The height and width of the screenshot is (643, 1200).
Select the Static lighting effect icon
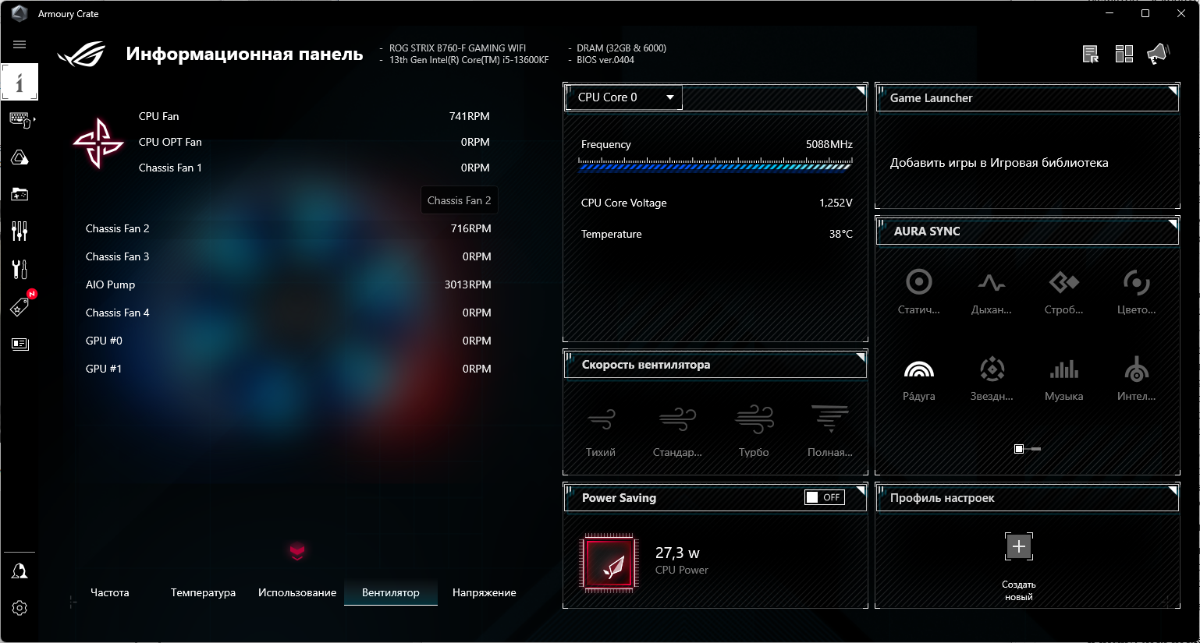point(918,282)
